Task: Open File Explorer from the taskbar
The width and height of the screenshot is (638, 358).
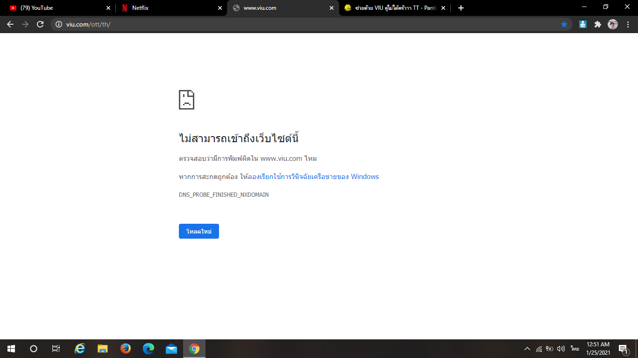Action: (x=103, y=349)
